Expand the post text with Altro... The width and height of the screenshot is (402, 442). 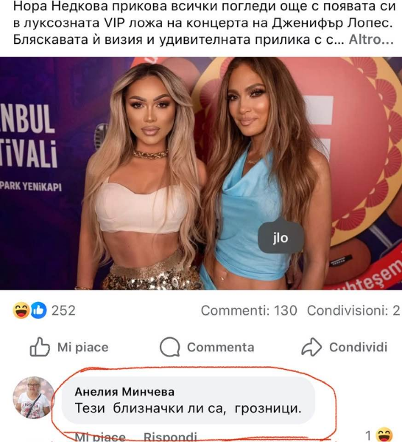[x=371, y=40]
